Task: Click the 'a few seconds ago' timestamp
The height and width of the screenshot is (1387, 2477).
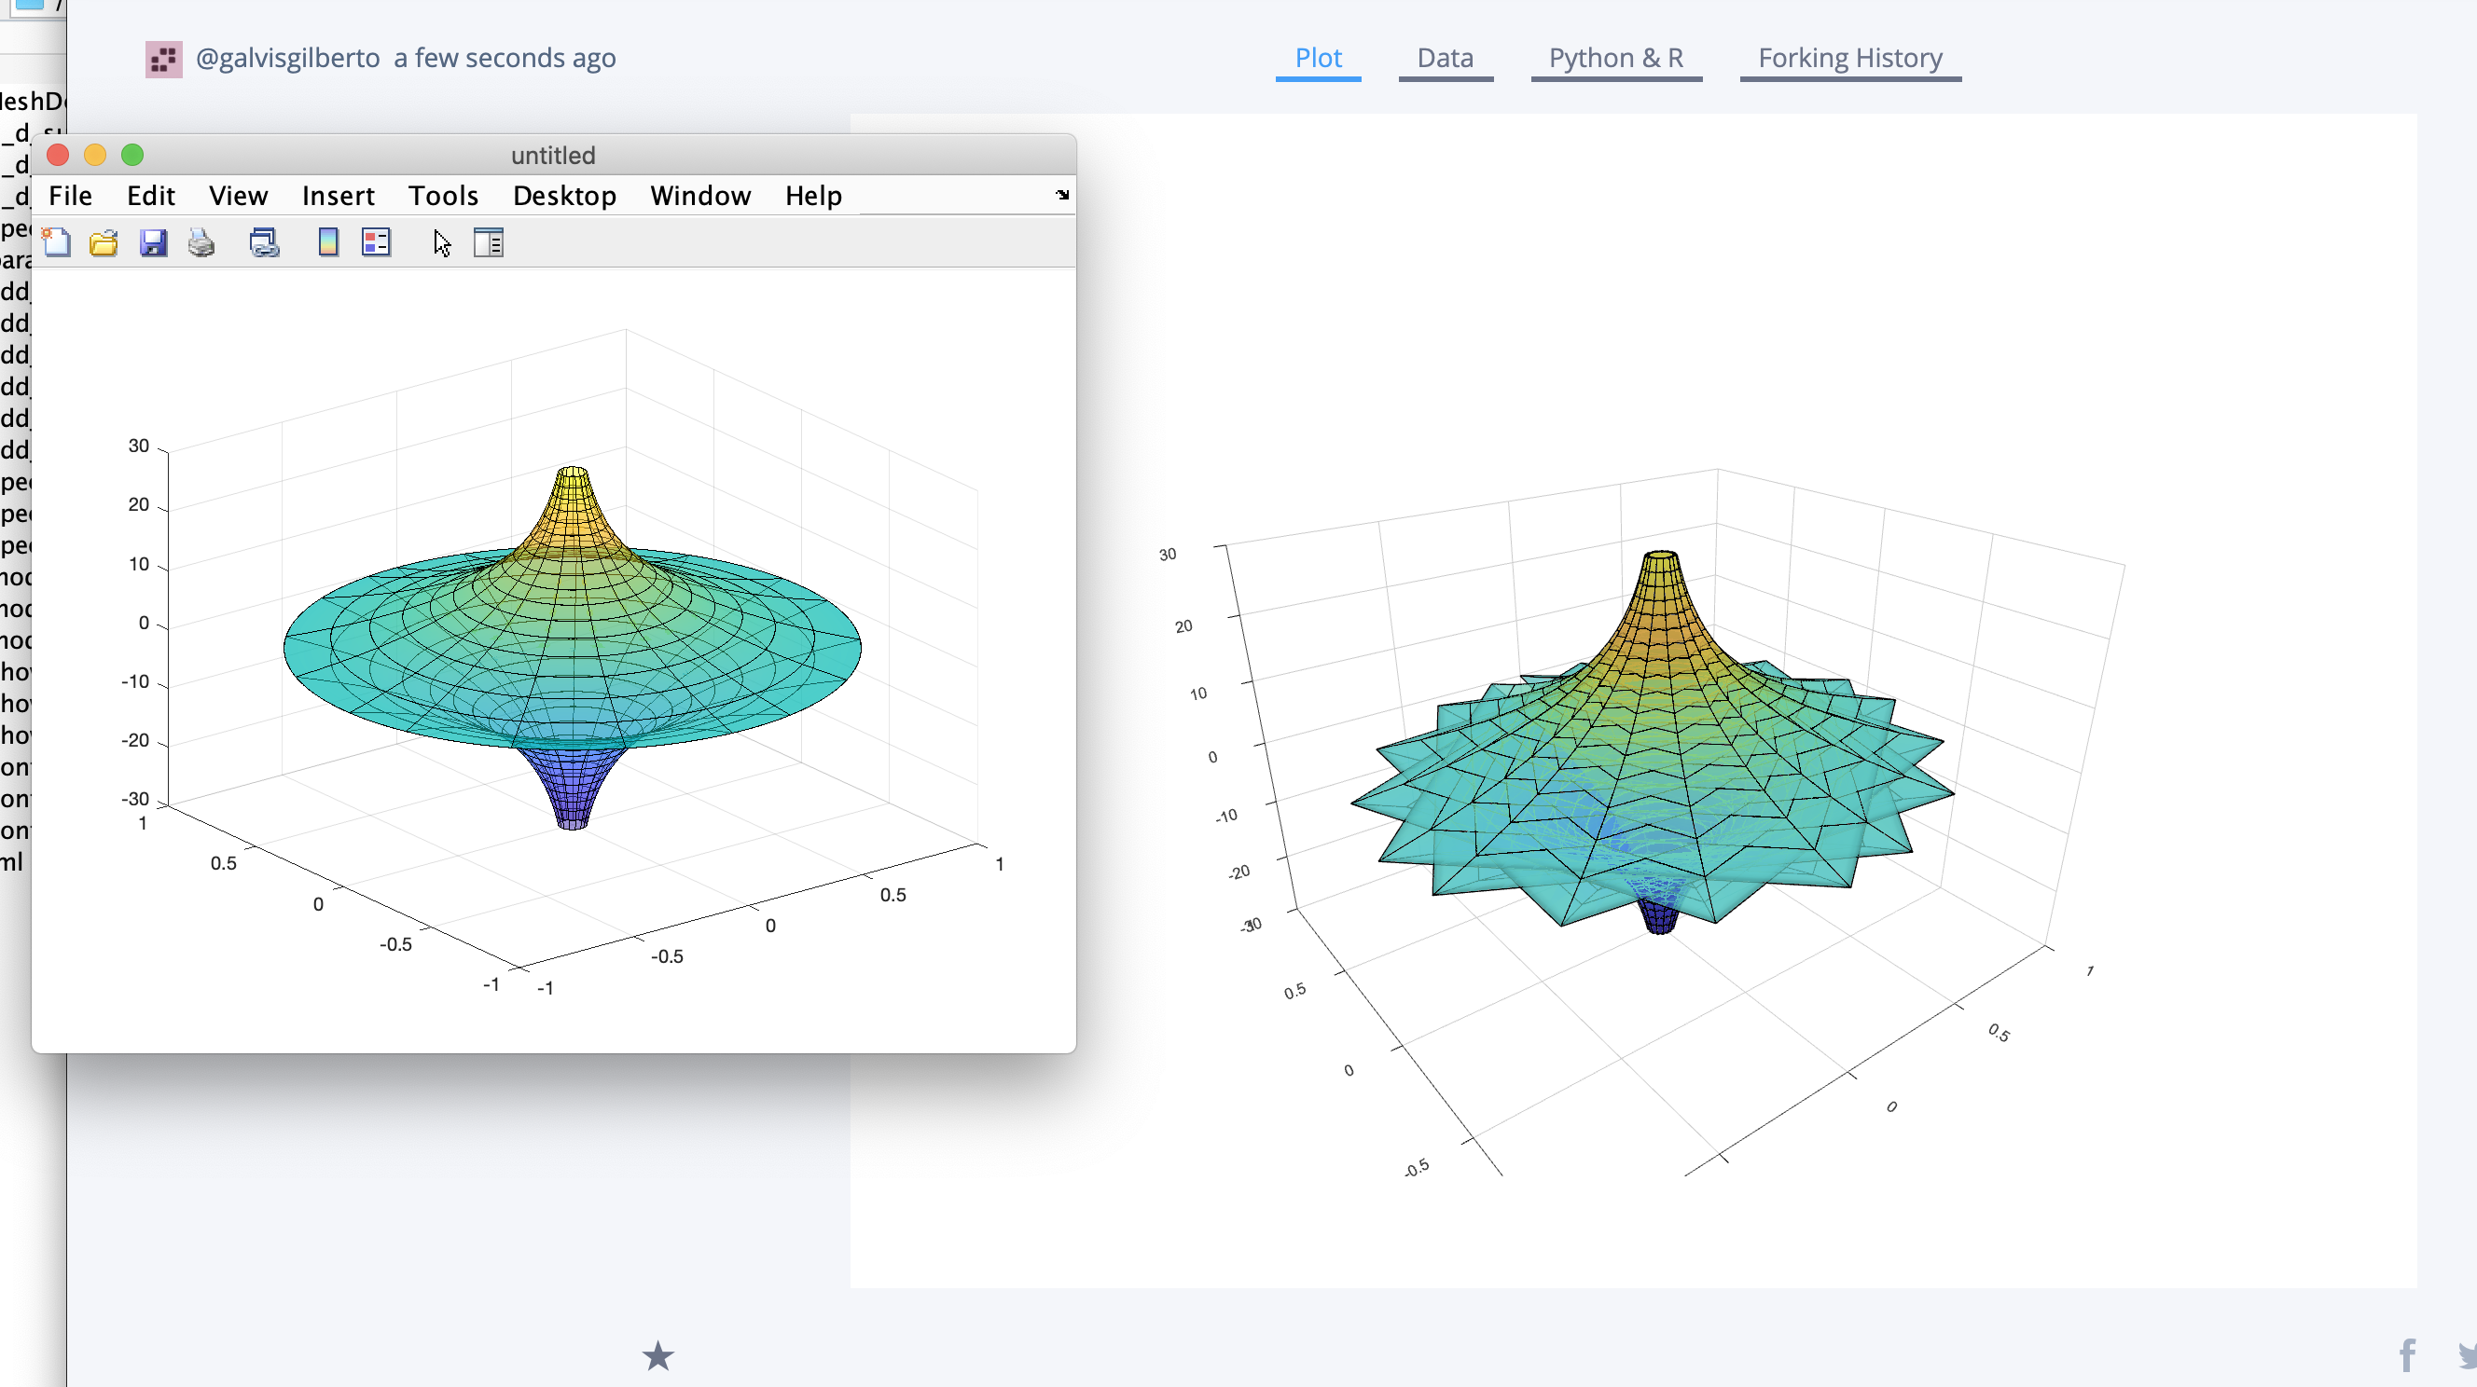Action: 505,59
